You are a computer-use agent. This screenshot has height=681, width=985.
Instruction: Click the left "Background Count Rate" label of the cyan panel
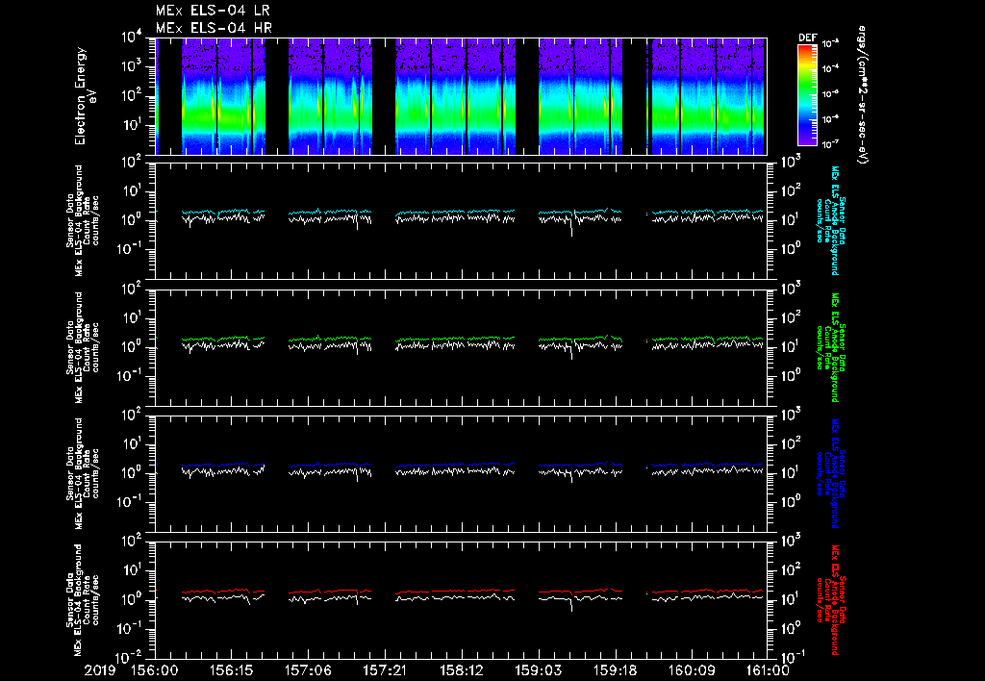[x=83, y=220]
